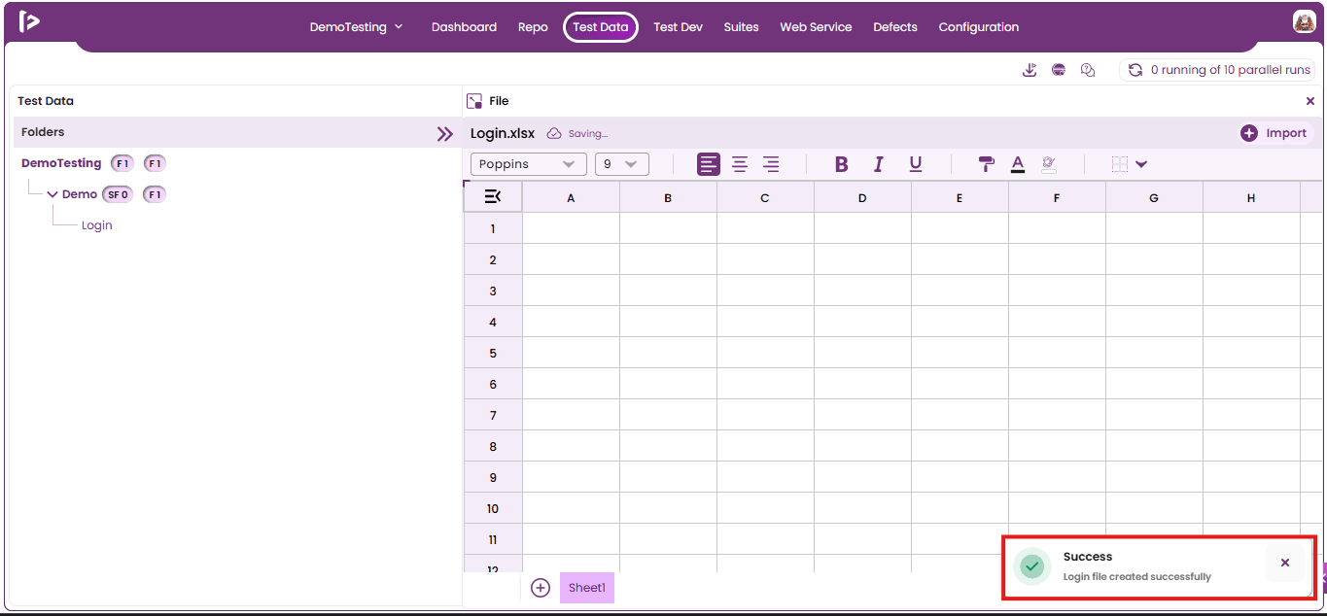The width and height of the screenshot is (1327, 616).
Task: Toggle underline text formatting
Action: tap(916, 164)
